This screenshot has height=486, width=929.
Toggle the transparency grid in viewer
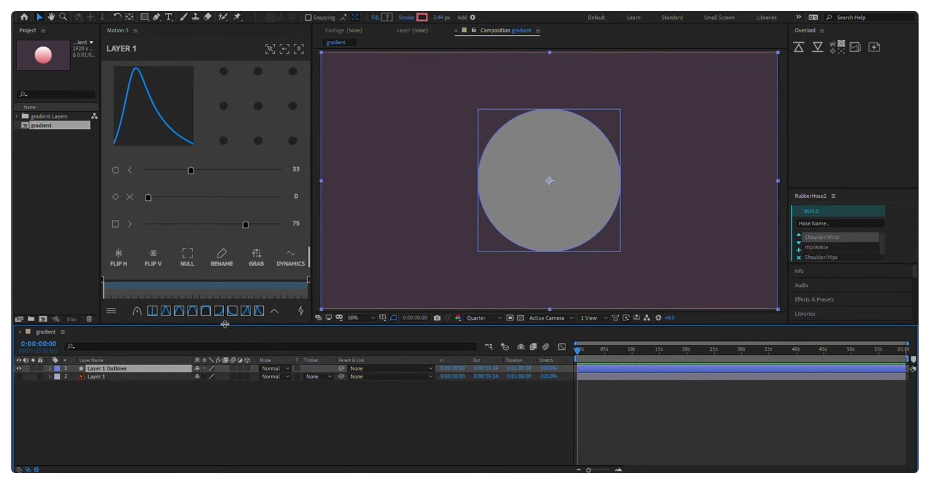(520, 318)
